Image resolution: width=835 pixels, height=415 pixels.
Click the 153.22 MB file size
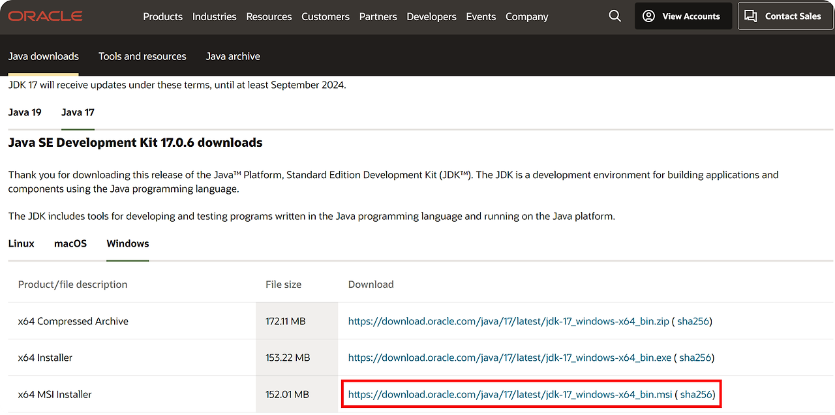click(288, 358)
